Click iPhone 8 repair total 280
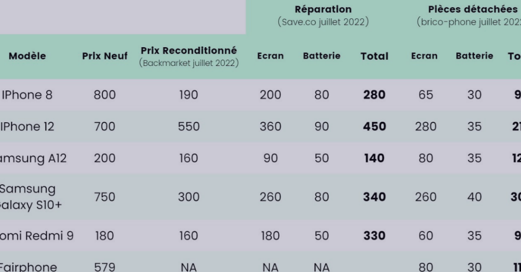The width and height of the screenshot is (521, 272). [x=374, y=95]
